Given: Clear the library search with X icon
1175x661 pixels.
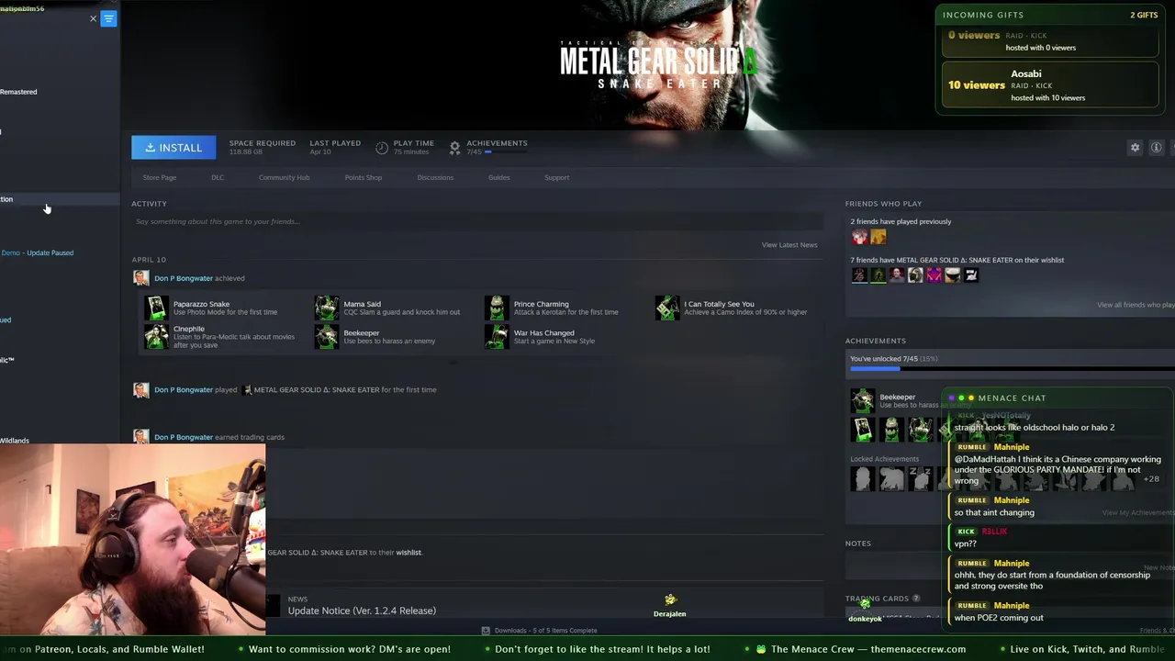Looking at the screenshot, I should coord(93,18).
